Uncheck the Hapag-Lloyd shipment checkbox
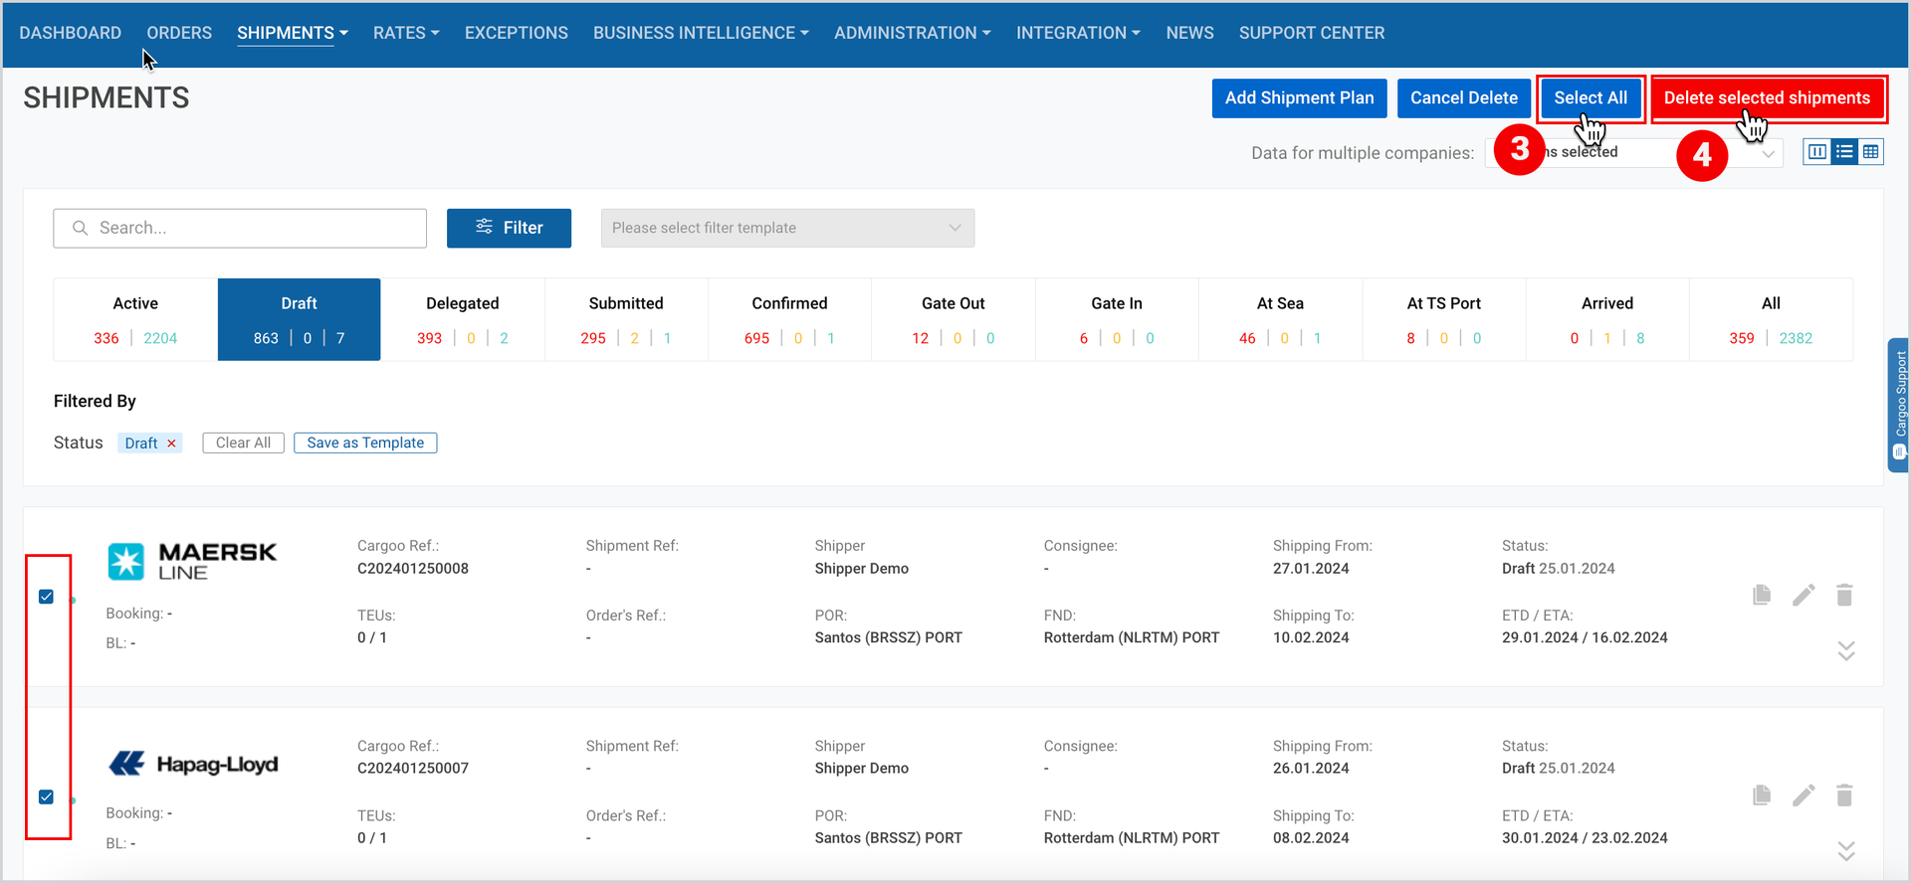The width and height of the screenshot is (1911, 883). tap(46, 796)
